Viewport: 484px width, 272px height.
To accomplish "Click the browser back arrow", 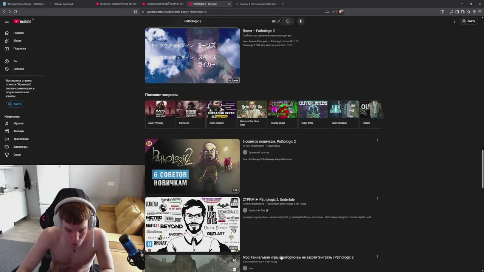I will click(4, 12).
